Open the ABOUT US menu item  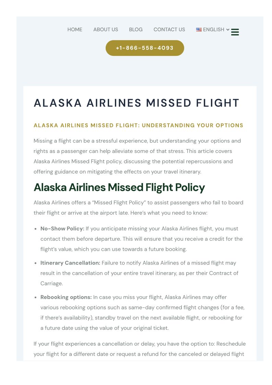tap(106, 30)
